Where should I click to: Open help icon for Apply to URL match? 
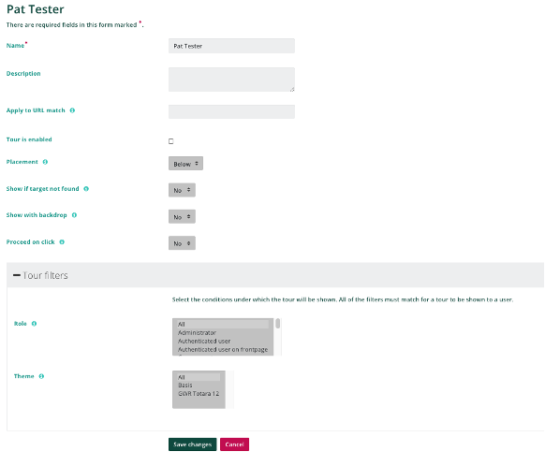pos(72,110)
